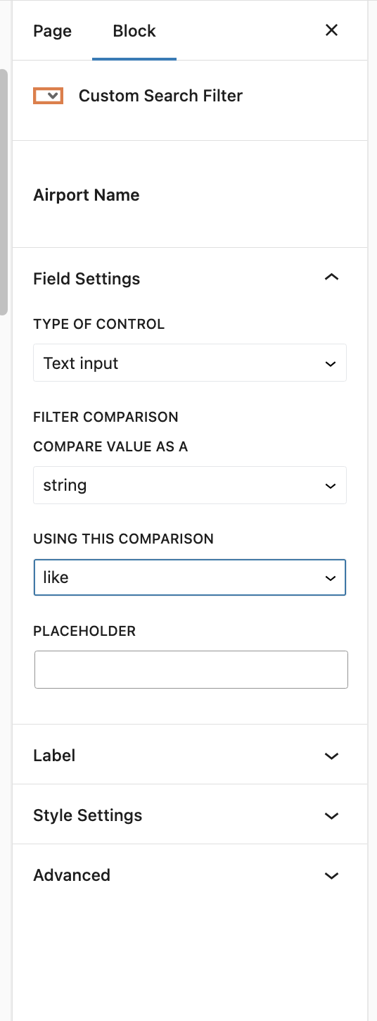The height and width of the screenshot is (1021, 377).
Task: Click the Airport Name field title
Action: 87,195
